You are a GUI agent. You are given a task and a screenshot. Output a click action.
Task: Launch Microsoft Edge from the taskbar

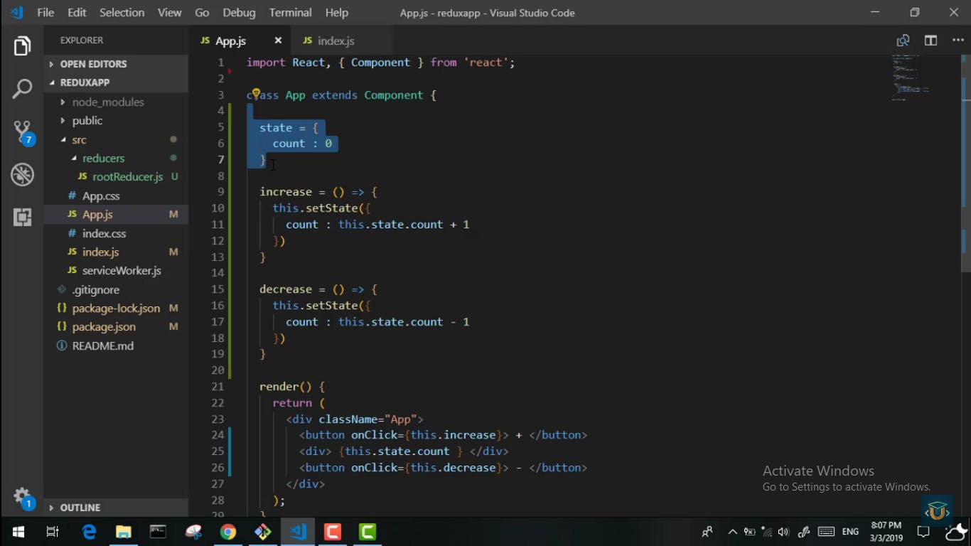(x=89, y=532)
